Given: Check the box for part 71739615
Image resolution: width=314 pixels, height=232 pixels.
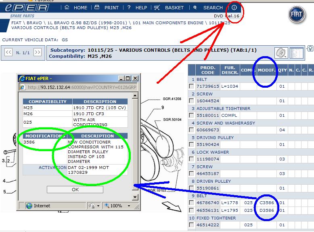Looking at the screenshot, I should (191, 86).
